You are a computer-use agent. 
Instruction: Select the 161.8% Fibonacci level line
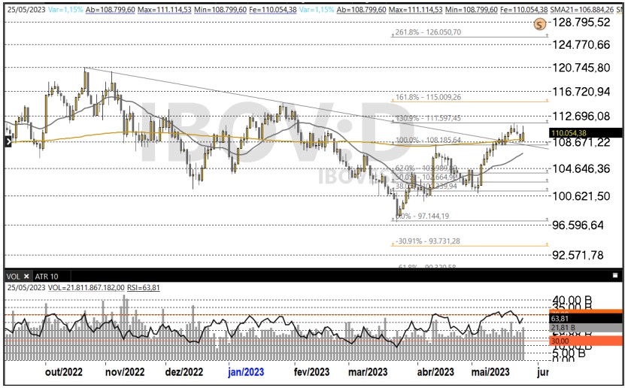click(x=466, y=102)
